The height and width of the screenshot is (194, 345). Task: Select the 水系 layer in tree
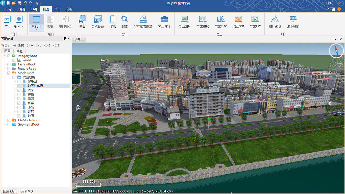[x=31, y=103]
